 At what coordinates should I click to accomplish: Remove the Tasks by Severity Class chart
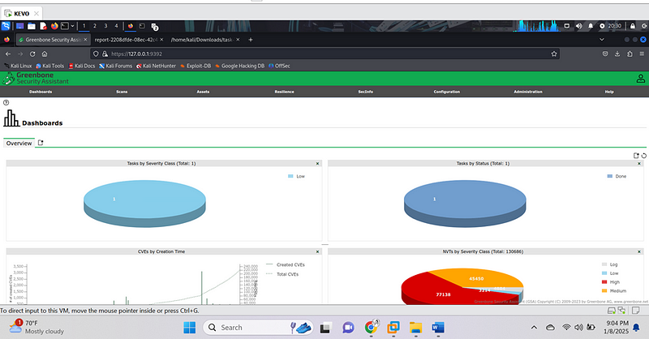317,164
